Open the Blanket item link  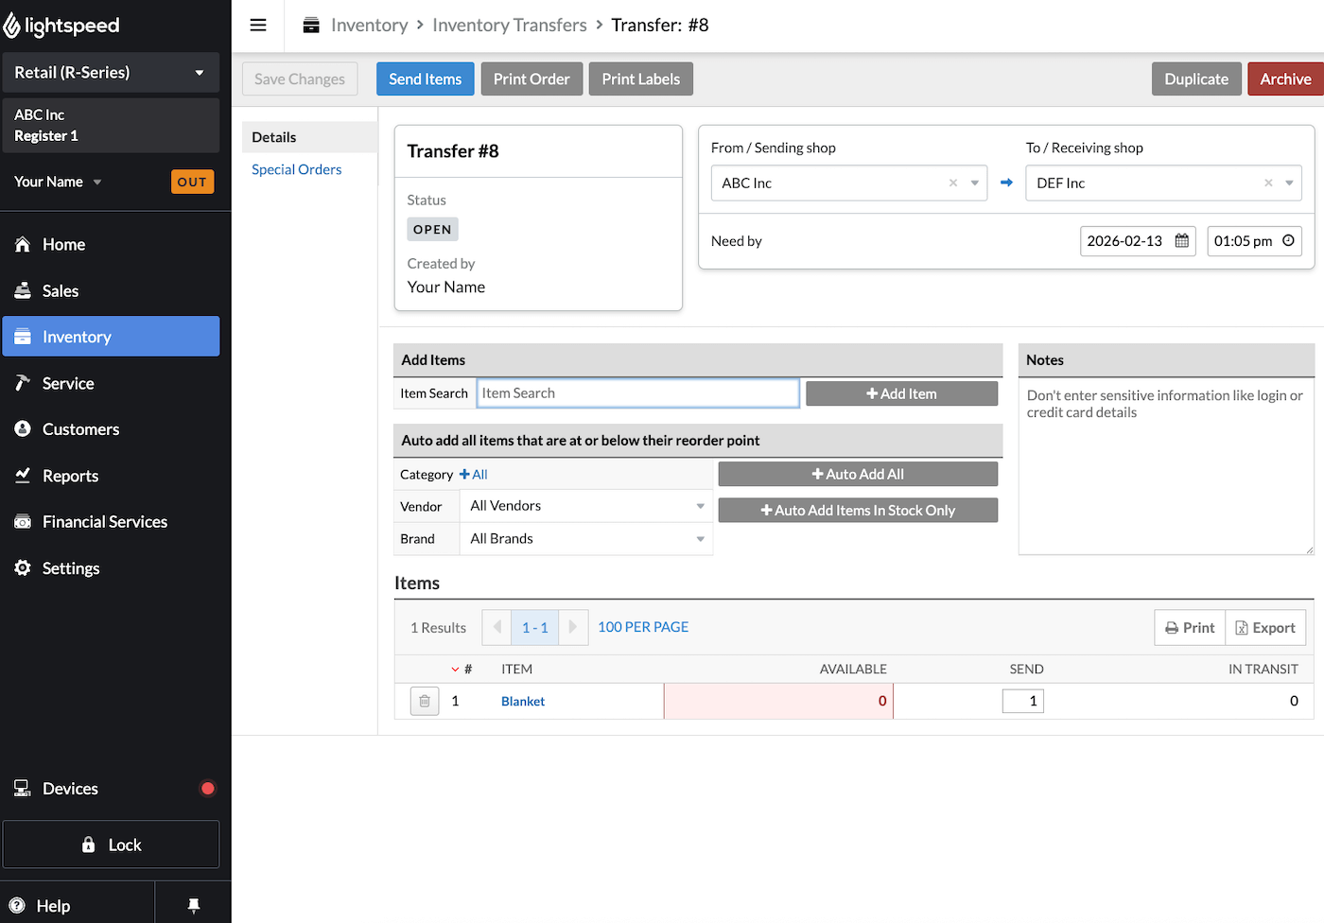click(522, 701)
